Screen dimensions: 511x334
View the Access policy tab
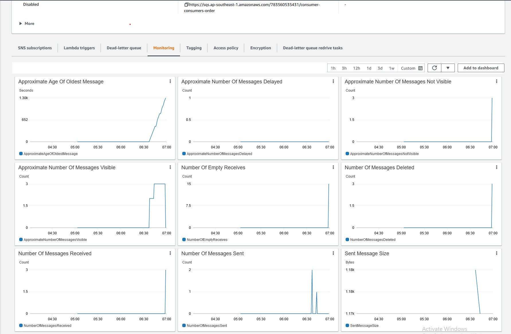pos(226,48)
